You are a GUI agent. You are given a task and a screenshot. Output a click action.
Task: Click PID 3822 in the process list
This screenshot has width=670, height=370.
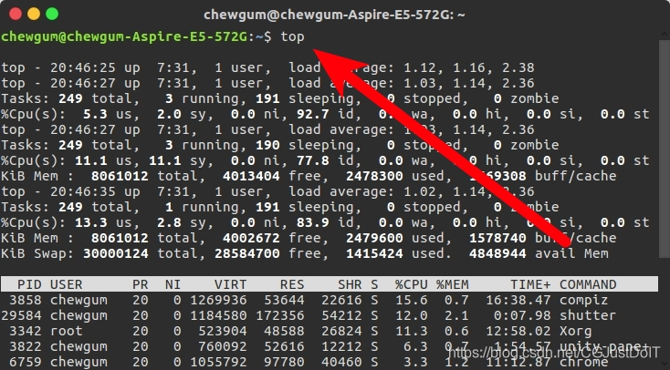pos(26,346)
